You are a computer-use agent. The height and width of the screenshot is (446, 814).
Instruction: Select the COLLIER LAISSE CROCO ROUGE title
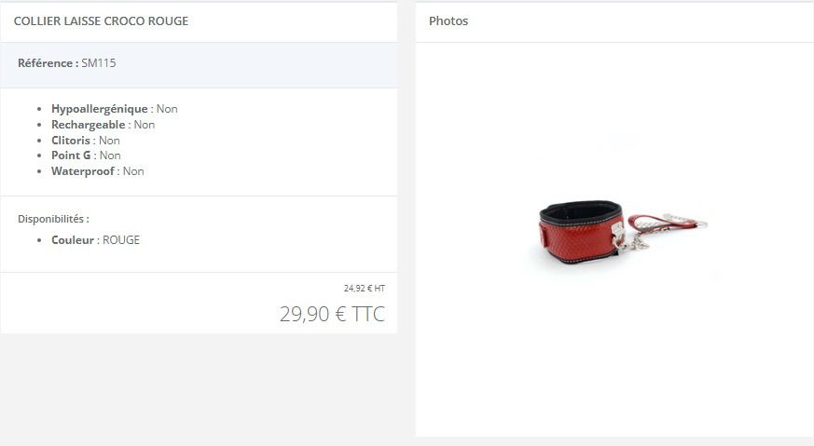(102, 21)
